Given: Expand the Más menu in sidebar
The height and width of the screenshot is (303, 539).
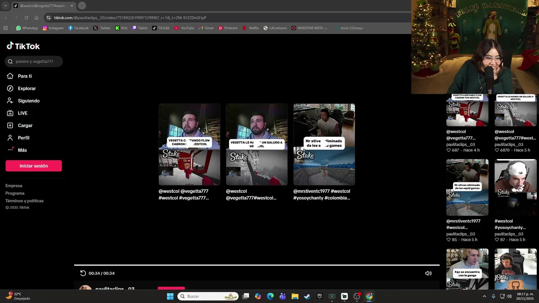Looking at the screenshot, I should pyautogui.click(x=17, y=150).
